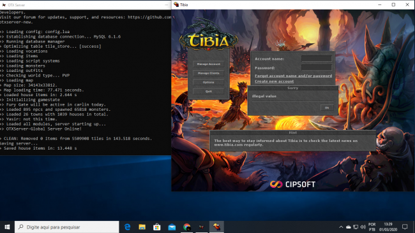Open the Mail app from taskbar

172,227
